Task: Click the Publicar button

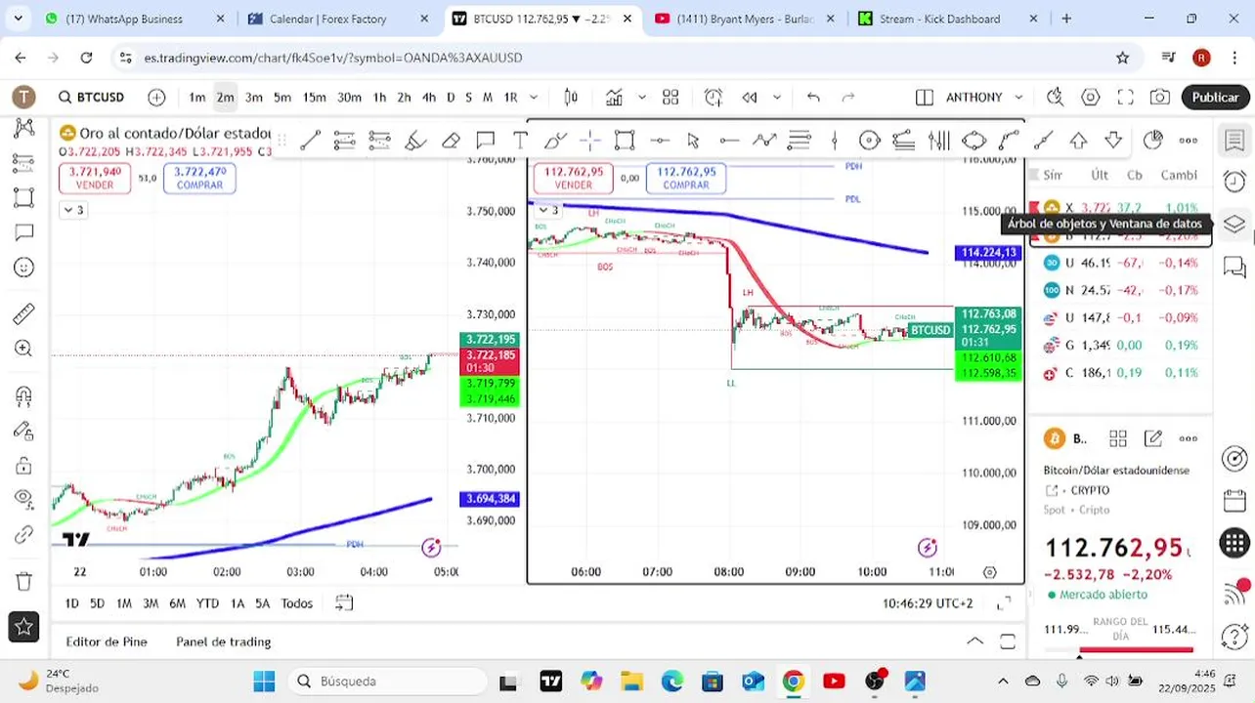Action: pos(1215,97)
